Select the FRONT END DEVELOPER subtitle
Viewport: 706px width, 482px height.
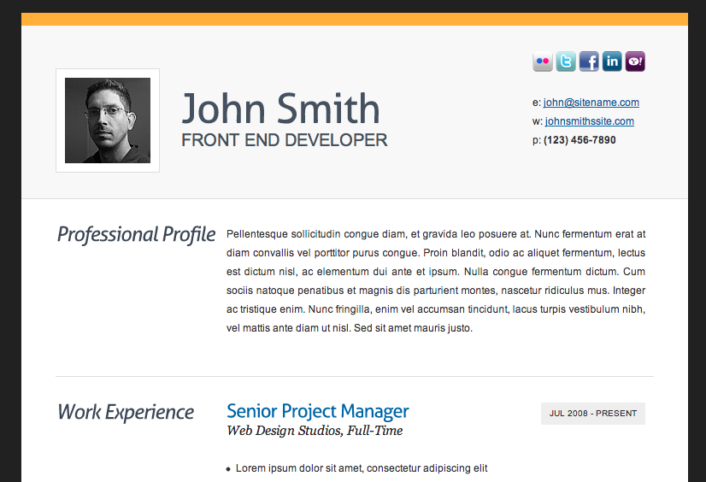[x=284, y=140]
